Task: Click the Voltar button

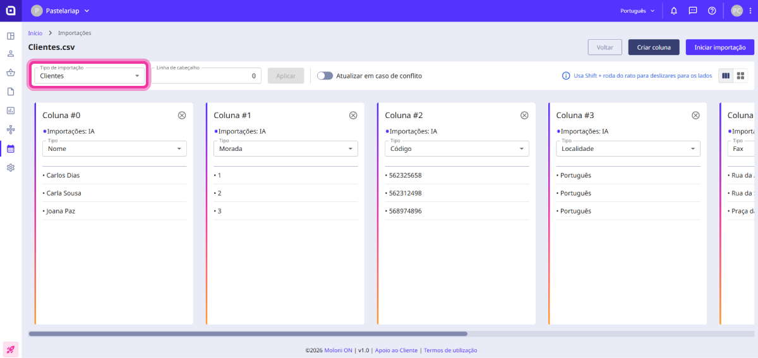Action: (605, 47)
